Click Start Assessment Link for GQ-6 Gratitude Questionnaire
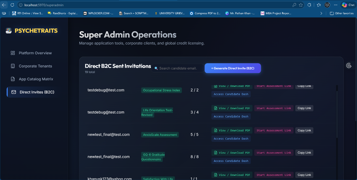This screenshot has height=180, width=357. pos(274,153)
